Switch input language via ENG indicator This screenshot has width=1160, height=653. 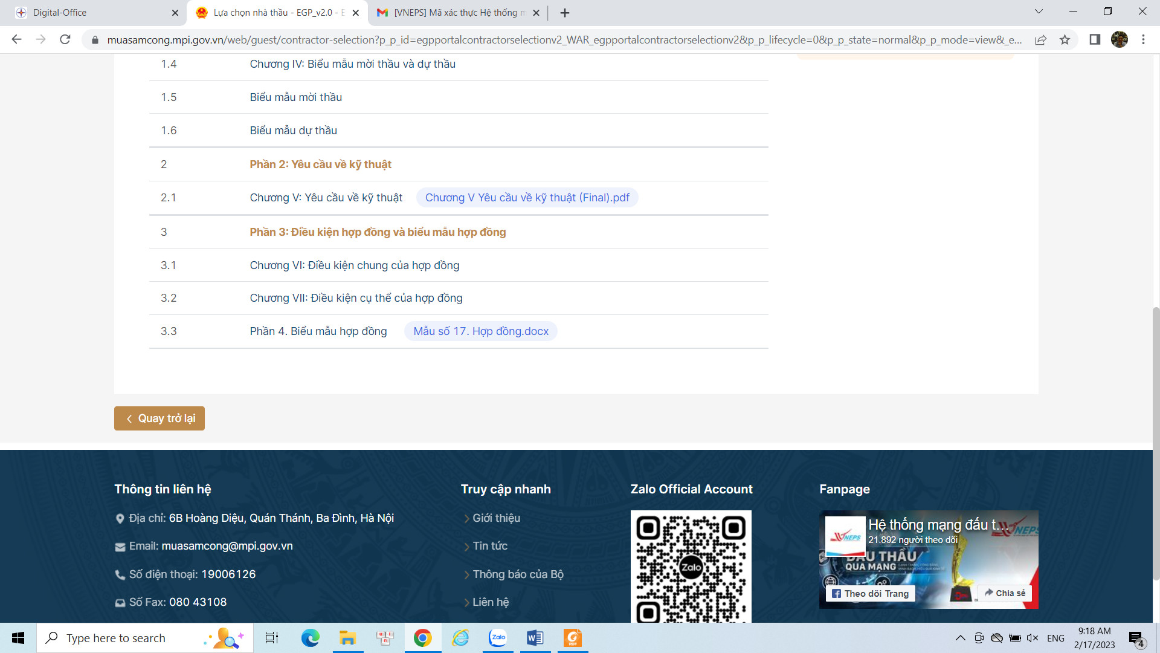(1055, 638)
